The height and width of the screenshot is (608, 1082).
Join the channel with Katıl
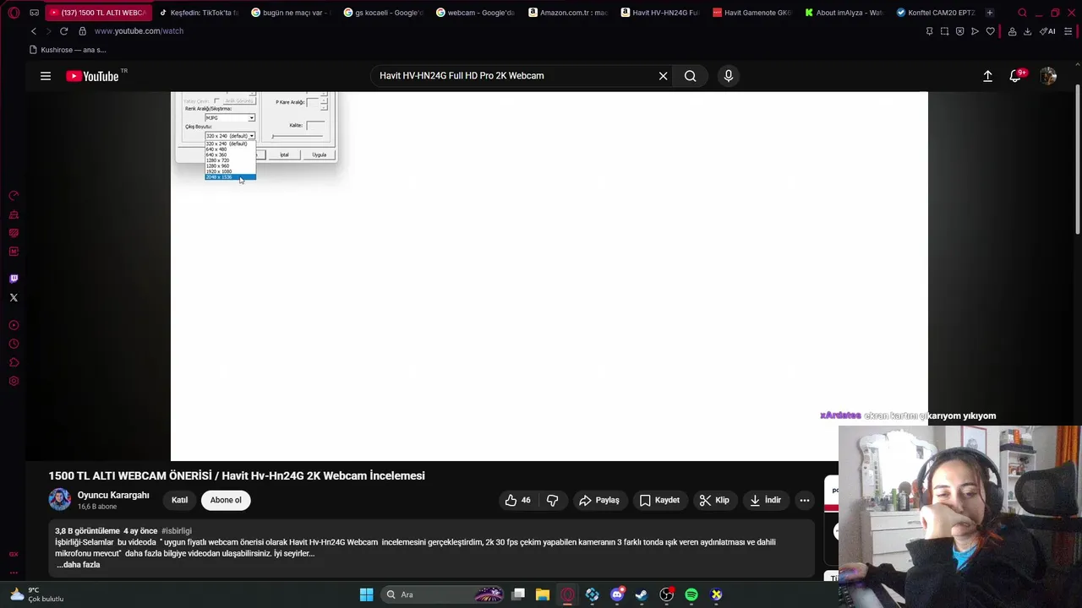pos(180,500)
